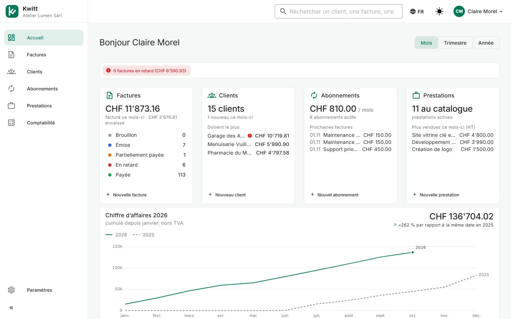Open the Émise invoices row
Screen dimensions: 511x319
[x=147, y=145]
